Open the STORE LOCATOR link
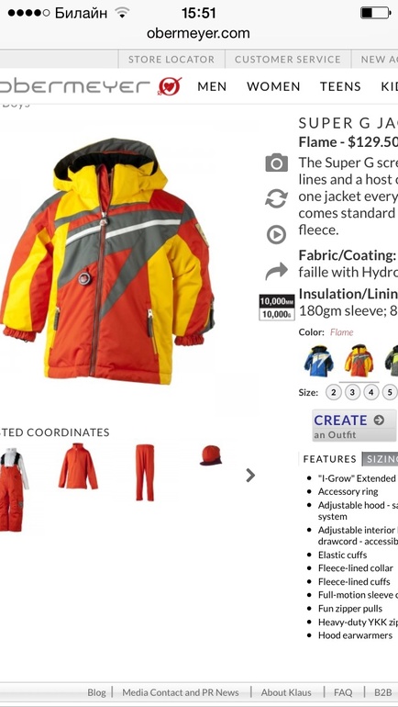The height and width of the screenshot is (707, 398). (x=171, y=59)
